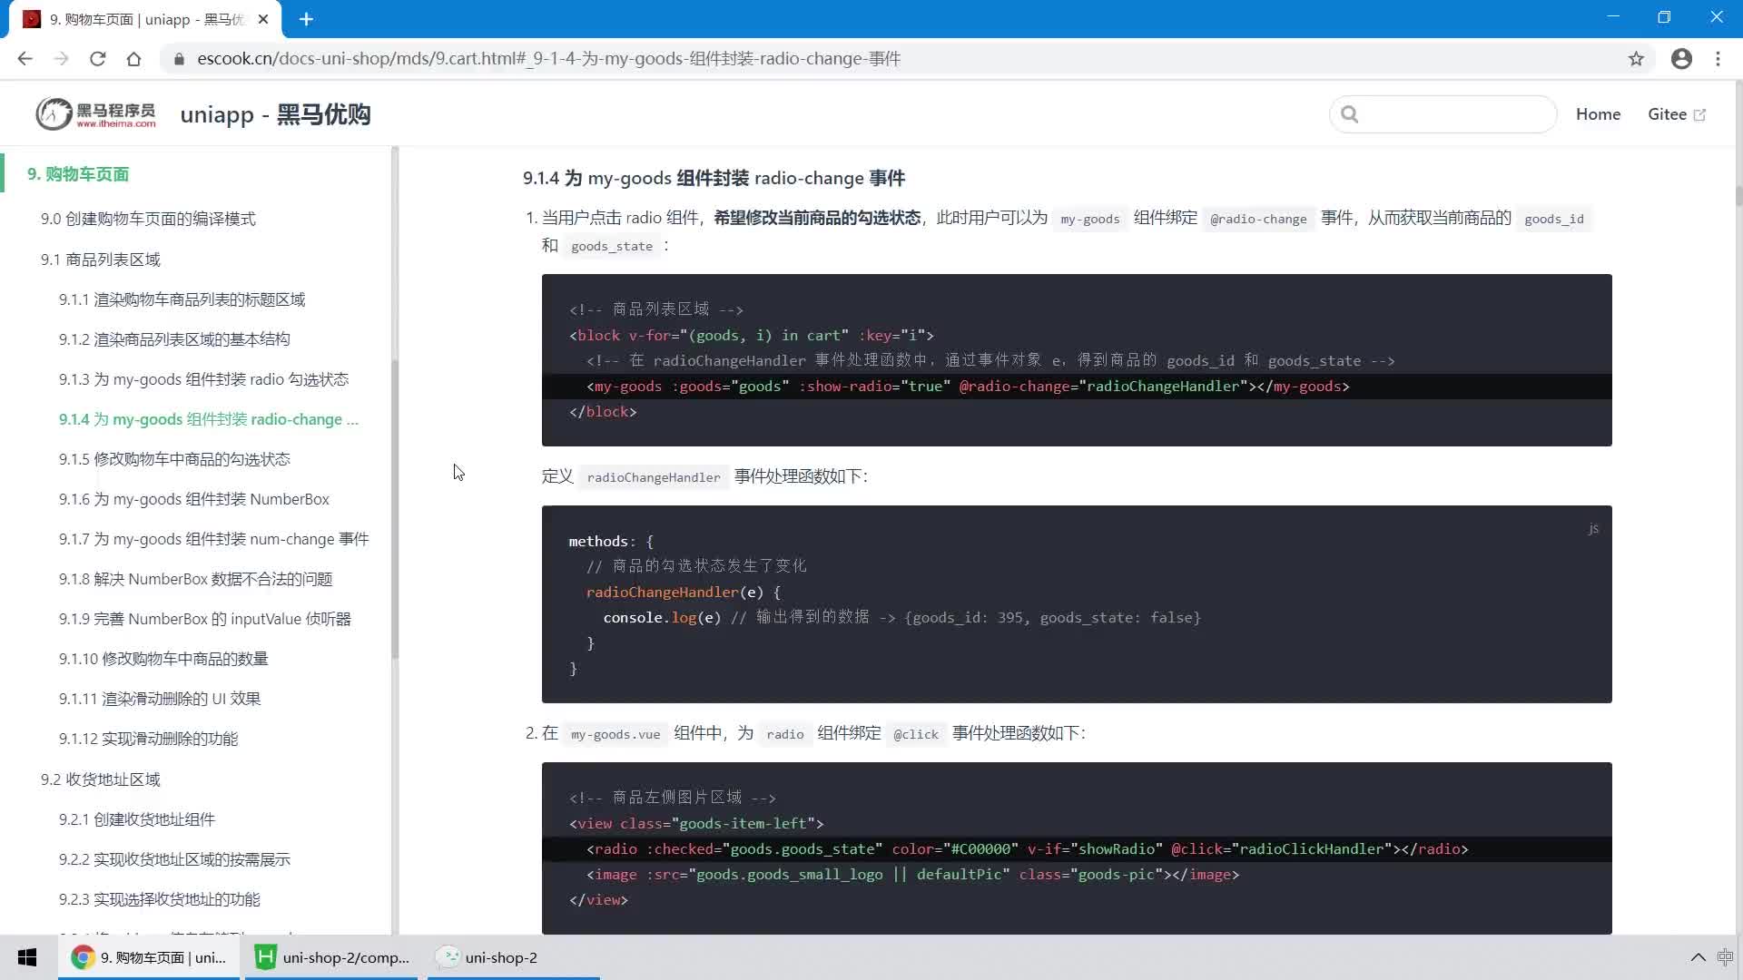The image size is (1743, 980).
Task: Click the search magnifier icon
Action: [x=1350, y=114]
